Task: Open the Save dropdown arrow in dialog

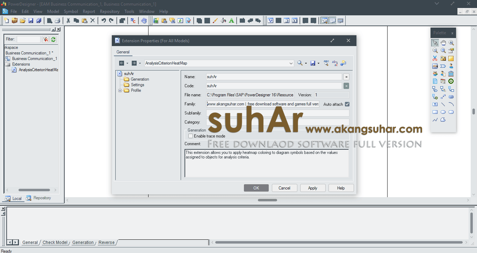Action: click(x=318, y=63)
